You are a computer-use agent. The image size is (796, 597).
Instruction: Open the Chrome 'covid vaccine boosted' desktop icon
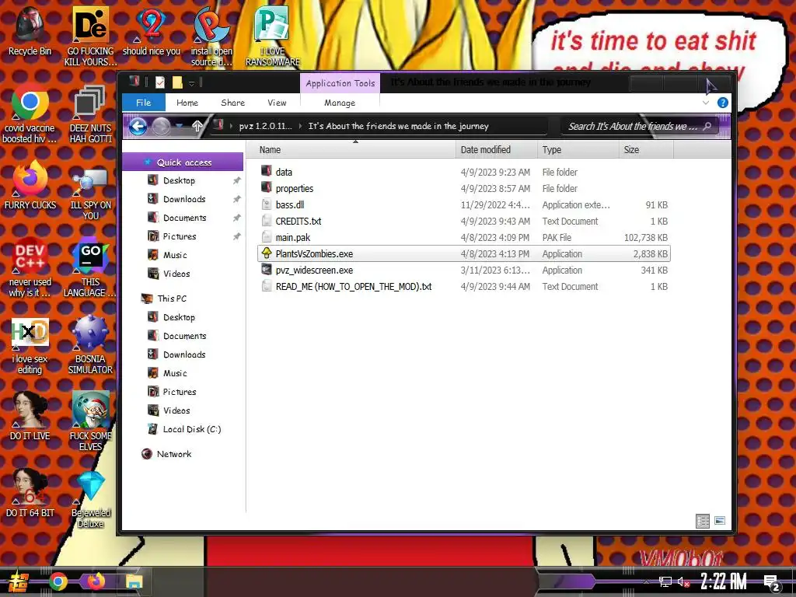[x=30, y=114]
